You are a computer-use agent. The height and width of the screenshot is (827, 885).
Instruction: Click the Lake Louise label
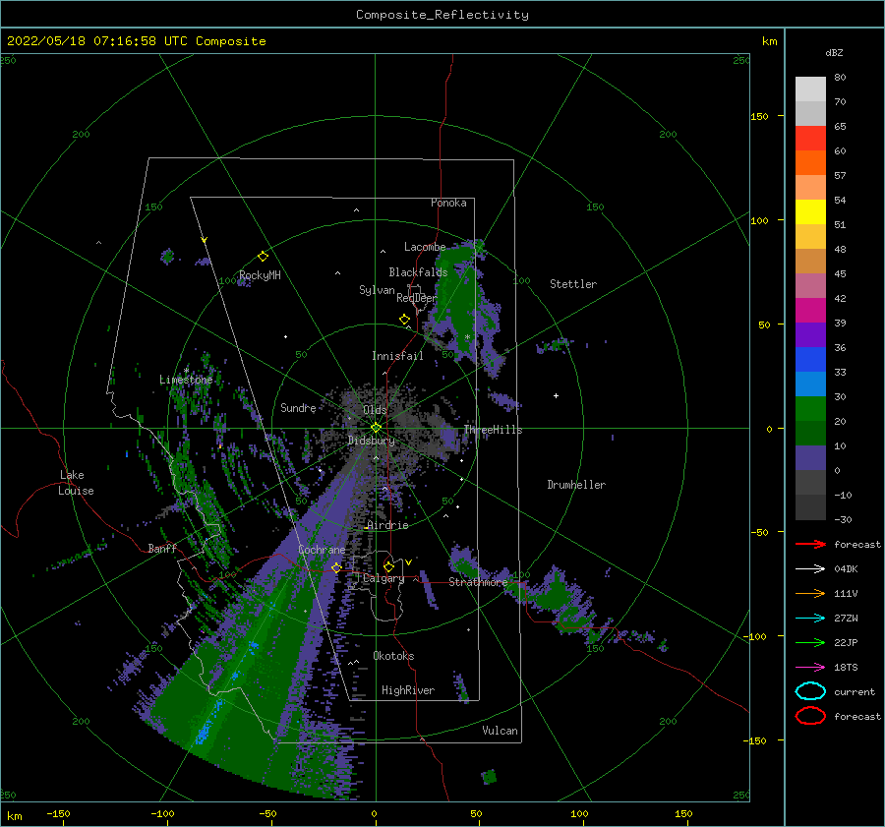coord(76,483)
